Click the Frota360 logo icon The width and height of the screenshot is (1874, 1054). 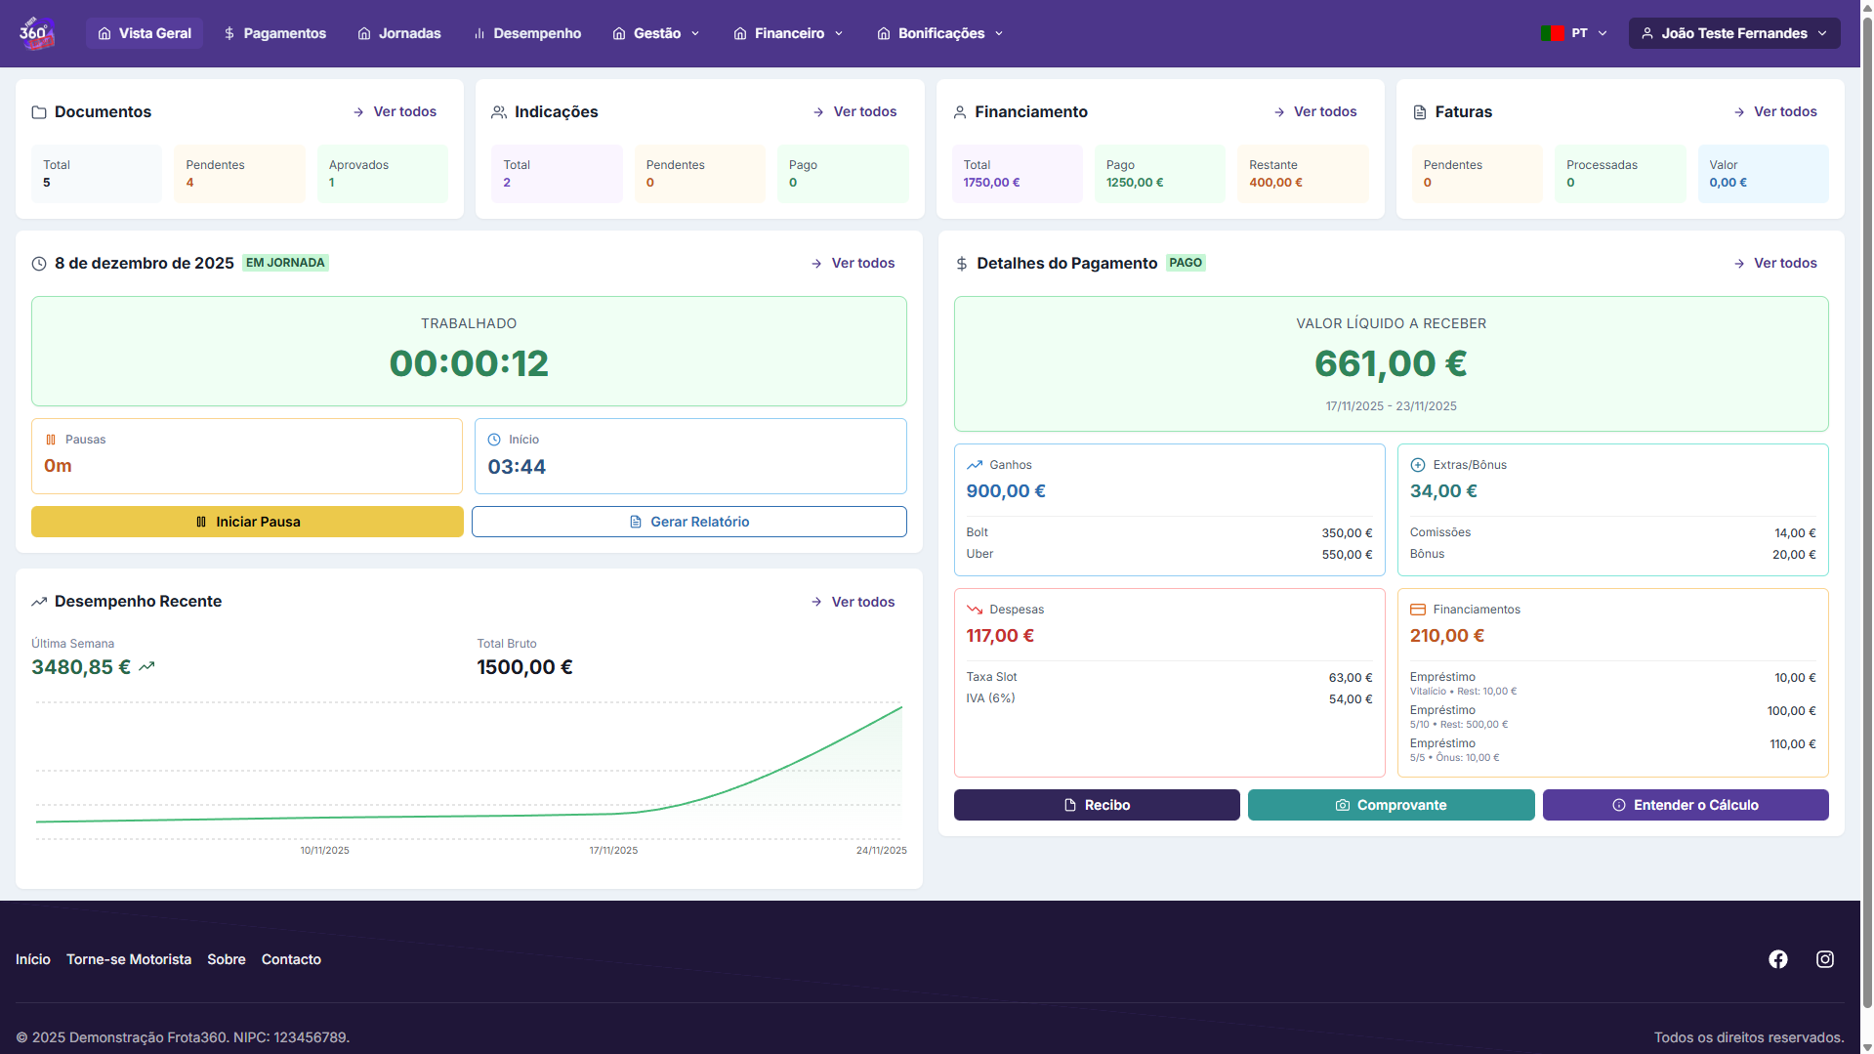tap(36, 33)
